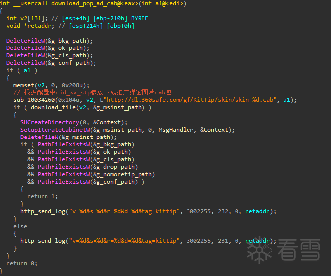Click the [ebp-210h] offset comment
331x276 pixels.
[x=110, y=18]
